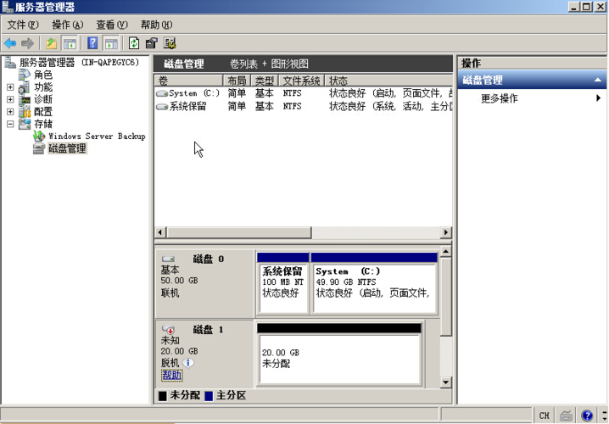This screenshot has width=609, height=424.
Task: Sort by the 类型 column header
Action: click(x=265, y=81)
